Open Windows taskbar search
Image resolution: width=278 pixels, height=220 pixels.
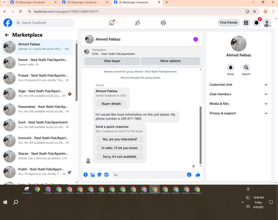[16, 202]
